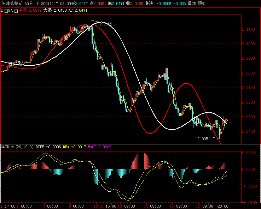Click the 2.0351 low price marker
The height and width of the screenshot is (209, 261).
click(204, 139)
